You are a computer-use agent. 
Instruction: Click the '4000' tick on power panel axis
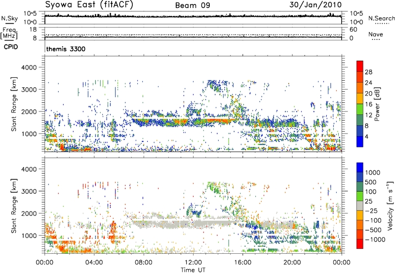pos(29,68)
